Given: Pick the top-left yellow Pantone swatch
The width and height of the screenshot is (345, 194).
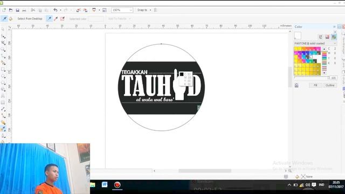Looking at the screenshot, I should click(x=296, y=49).
